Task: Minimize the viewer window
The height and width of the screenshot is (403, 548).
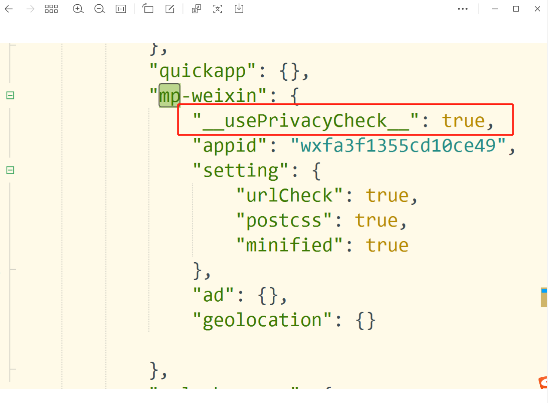Action: tap(495, 9)
